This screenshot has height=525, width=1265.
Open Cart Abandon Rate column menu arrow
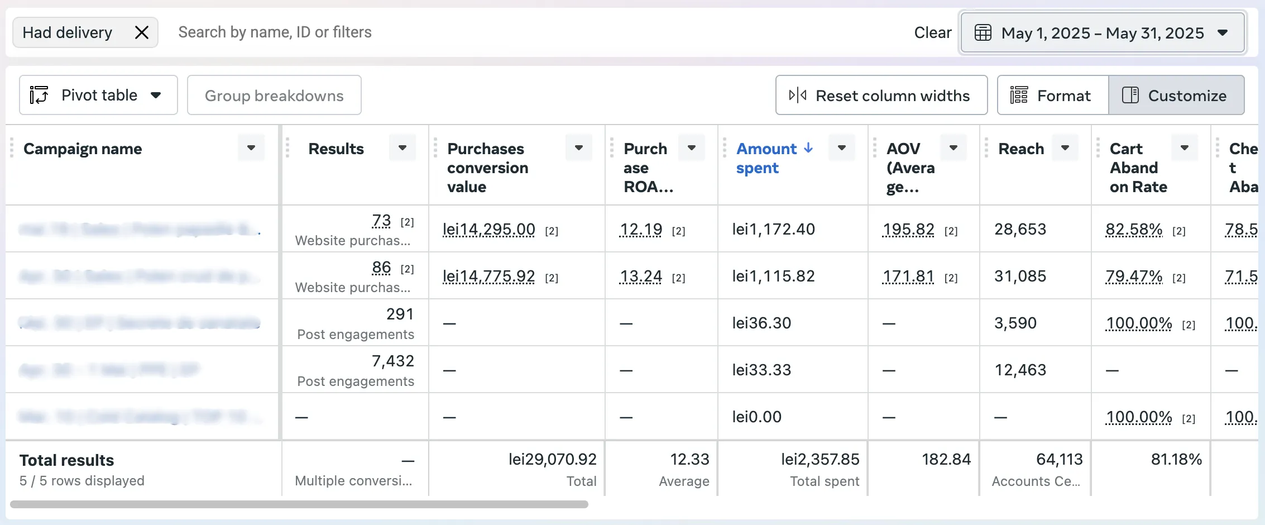pyautogui.click(x=1185, y=148)
